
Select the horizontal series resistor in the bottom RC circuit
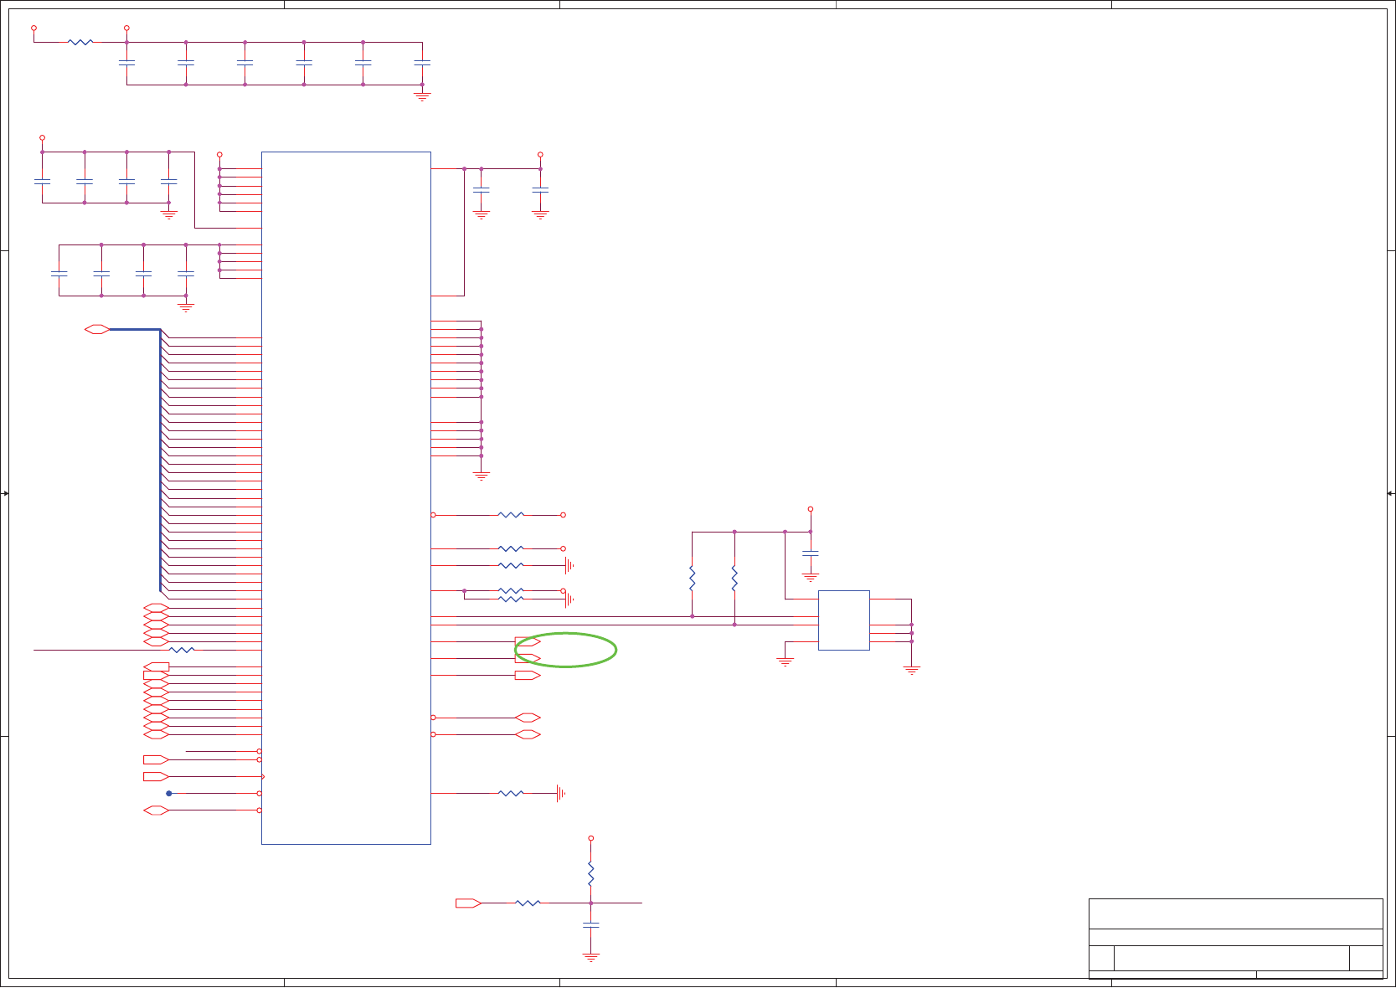pyautogui.click(x=528, y=903)
